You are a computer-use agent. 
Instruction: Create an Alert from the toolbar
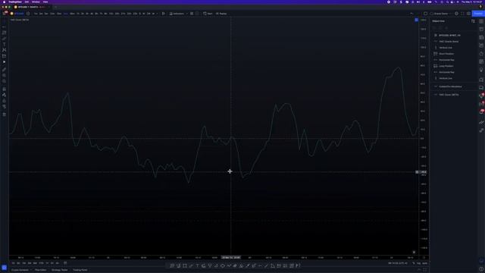pos(208,14)
